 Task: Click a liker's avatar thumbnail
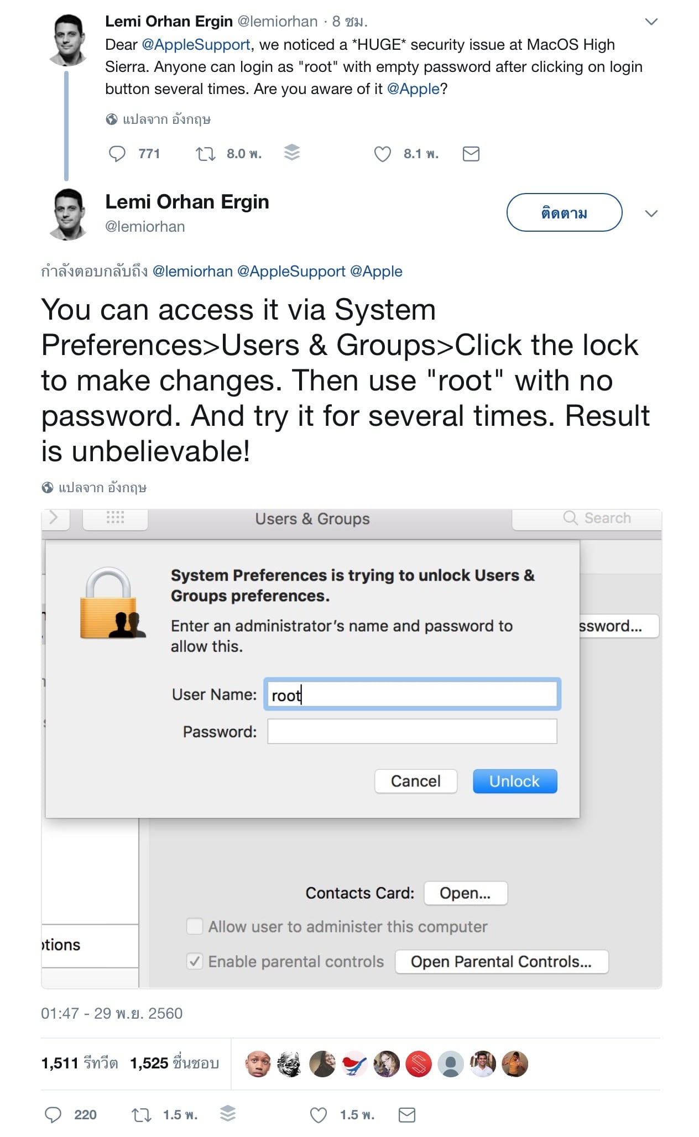pos(259,1062)
